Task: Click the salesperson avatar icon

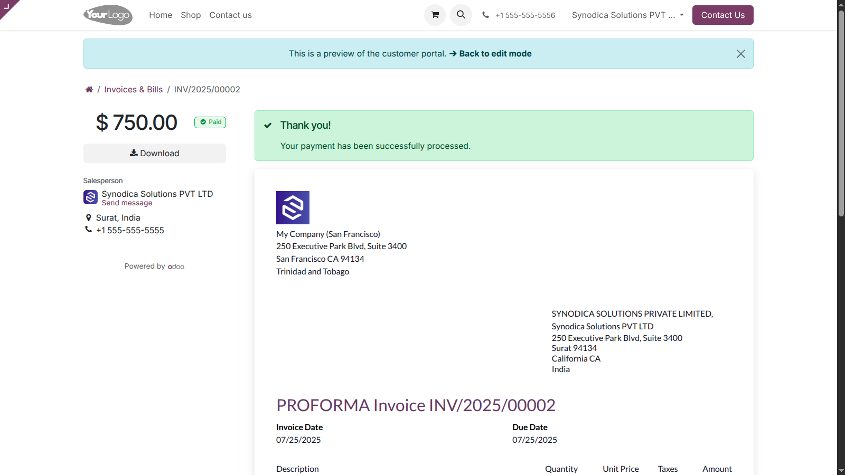Action: pos(90,197)
